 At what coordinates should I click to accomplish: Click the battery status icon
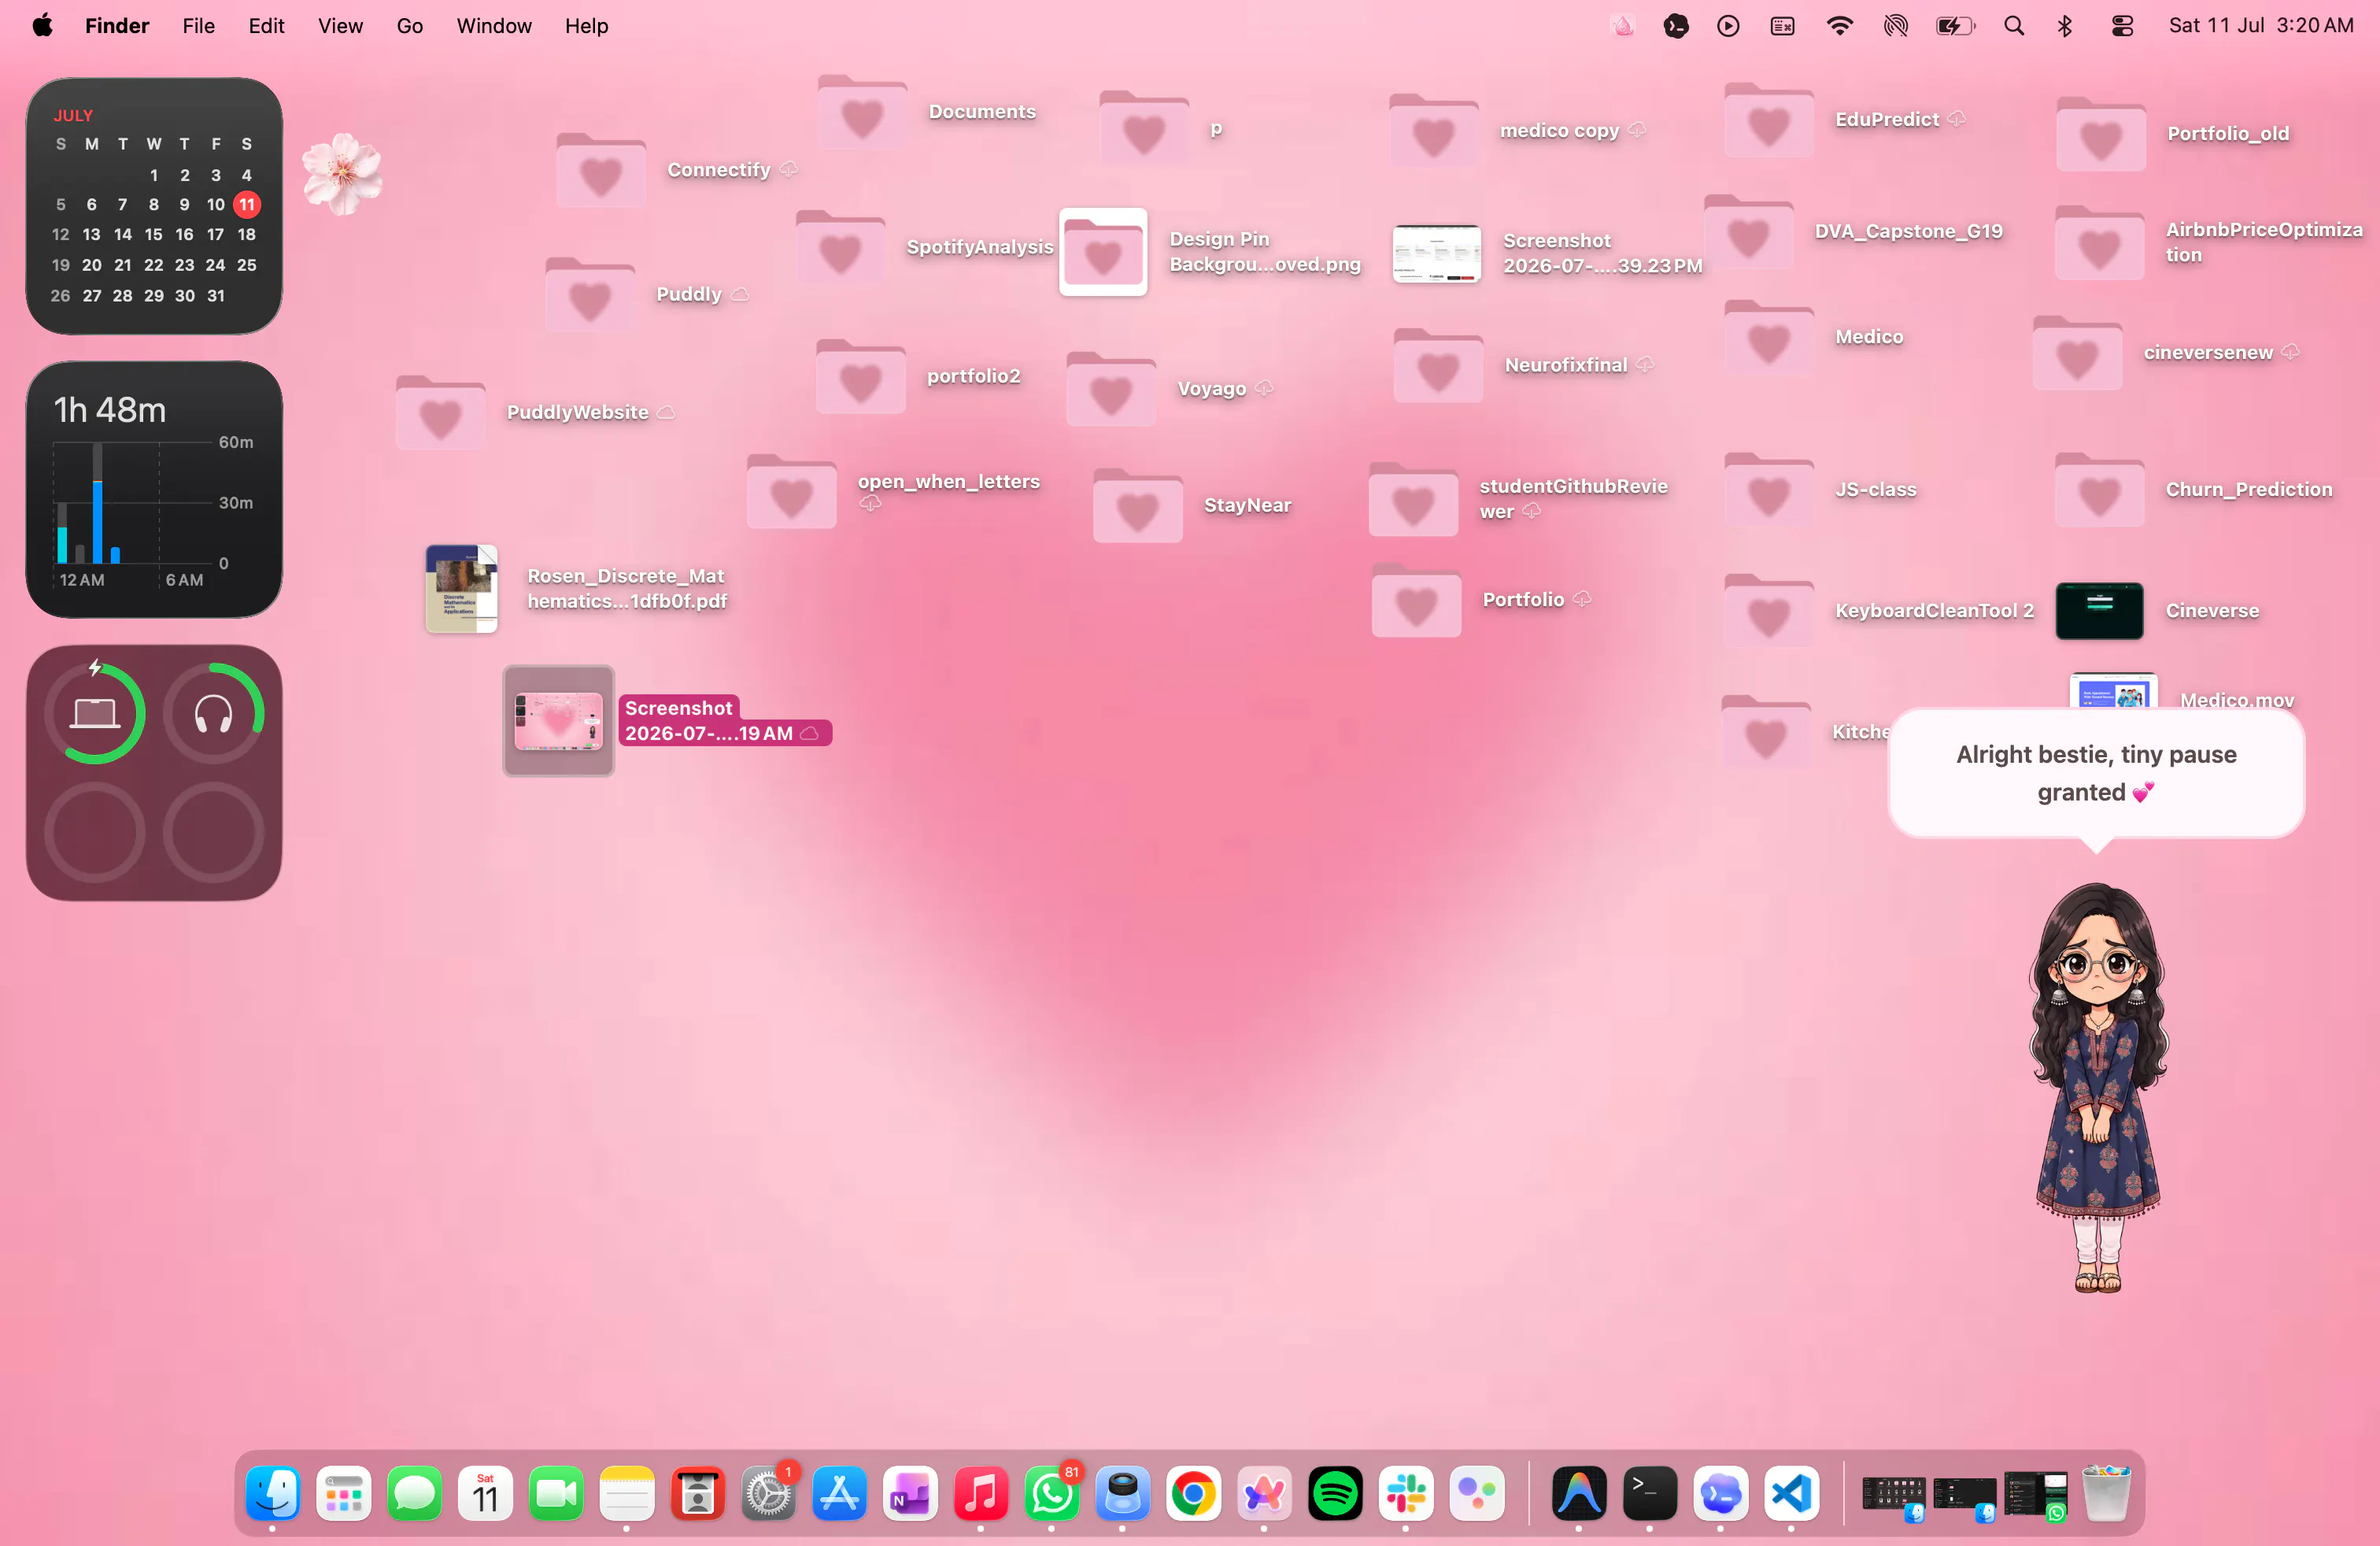1955,26
